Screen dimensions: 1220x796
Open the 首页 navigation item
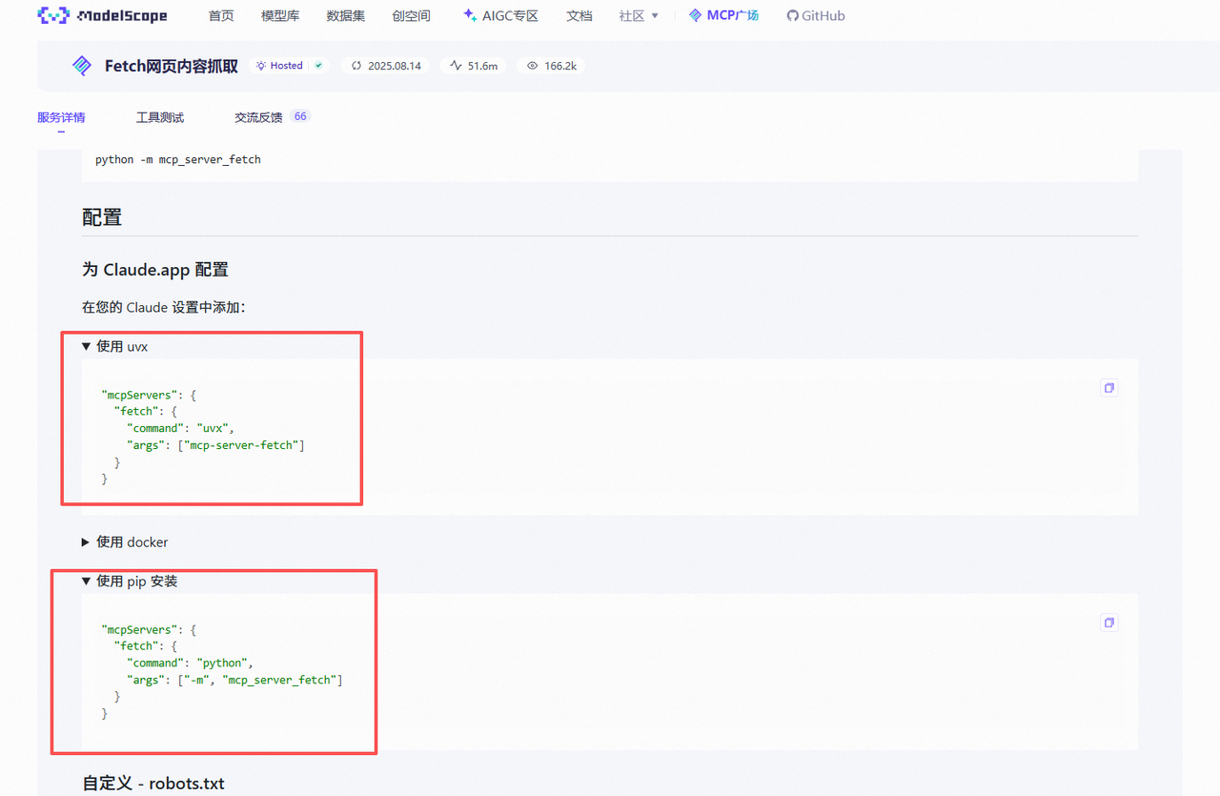click(x=221, y=15)
